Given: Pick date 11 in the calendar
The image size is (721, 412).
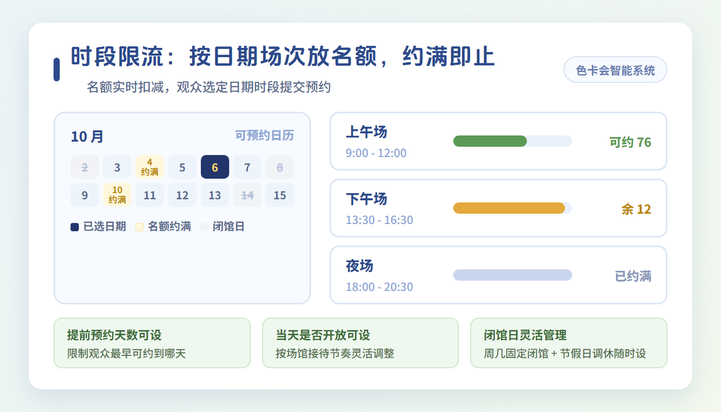Looking at the screenshot, I should click(x=150, y=195).
